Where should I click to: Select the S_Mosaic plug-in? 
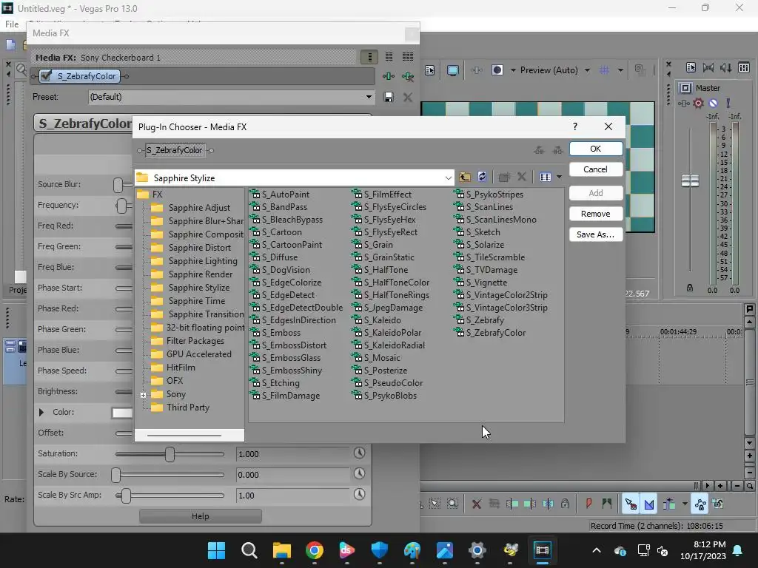coord(382,357)
